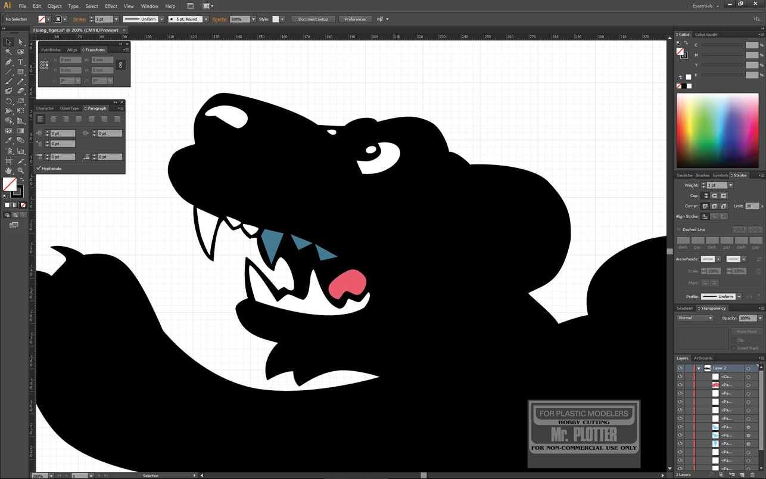Select the Artboard tool
Image resolution: width=766 pixels, height=479 pixels.
(x=8, y=161)
